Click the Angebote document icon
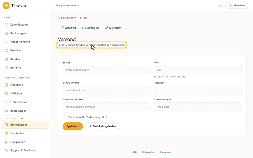253x158 pixels. (x=6, y=85)
